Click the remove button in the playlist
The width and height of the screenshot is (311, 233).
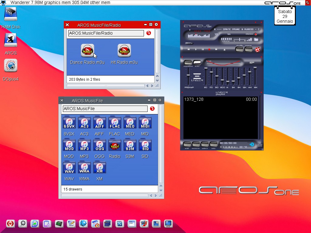pyautogui.click(x=196, y=144)
